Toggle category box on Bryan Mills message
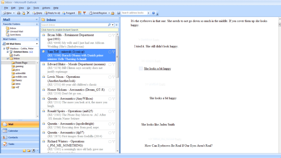The image size is (281, 158). pyautogui.click(x=110, y=35)
